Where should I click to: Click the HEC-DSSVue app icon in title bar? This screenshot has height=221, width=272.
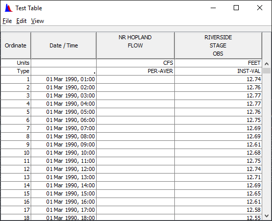point(9,8)
